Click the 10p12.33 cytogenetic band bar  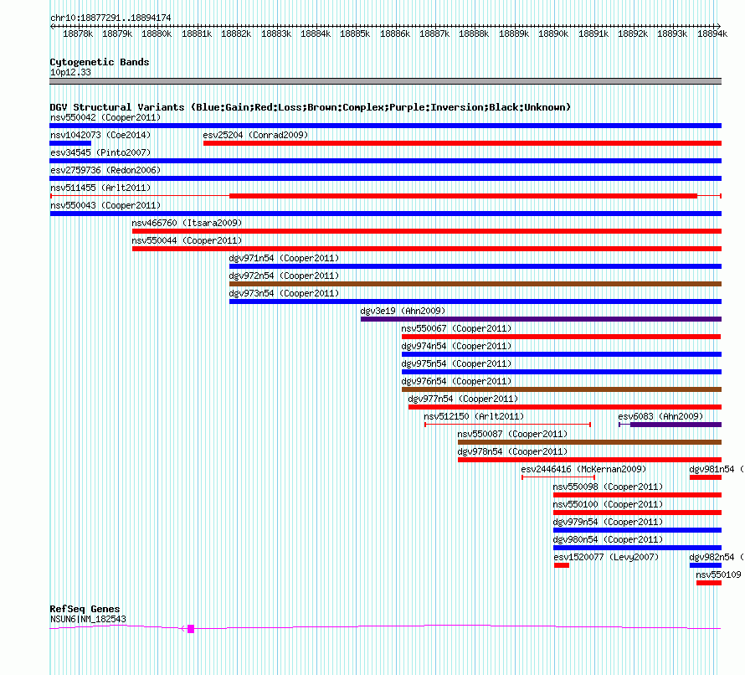tap(385, 81)
